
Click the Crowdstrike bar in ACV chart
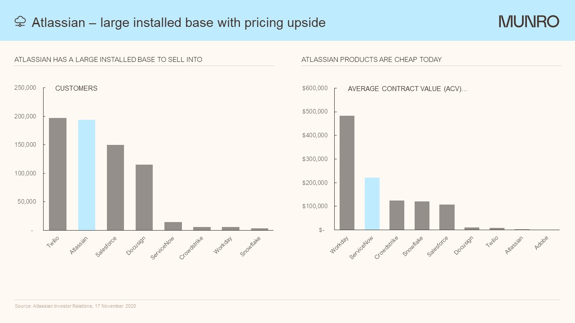[x=397, y=215]
